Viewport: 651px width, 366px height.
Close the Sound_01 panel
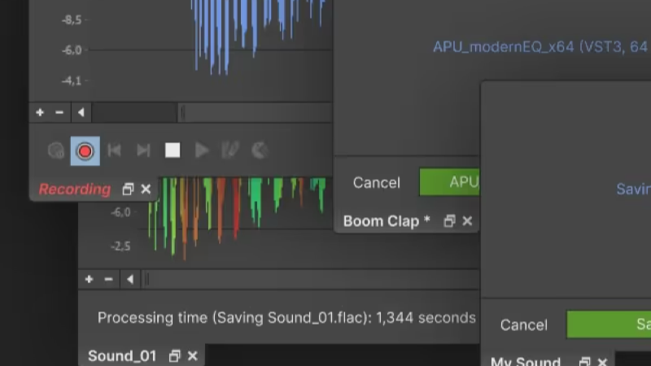click(193, 356)
